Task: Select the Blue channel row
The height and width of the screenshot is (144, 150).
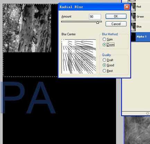Action: [140, 27]
